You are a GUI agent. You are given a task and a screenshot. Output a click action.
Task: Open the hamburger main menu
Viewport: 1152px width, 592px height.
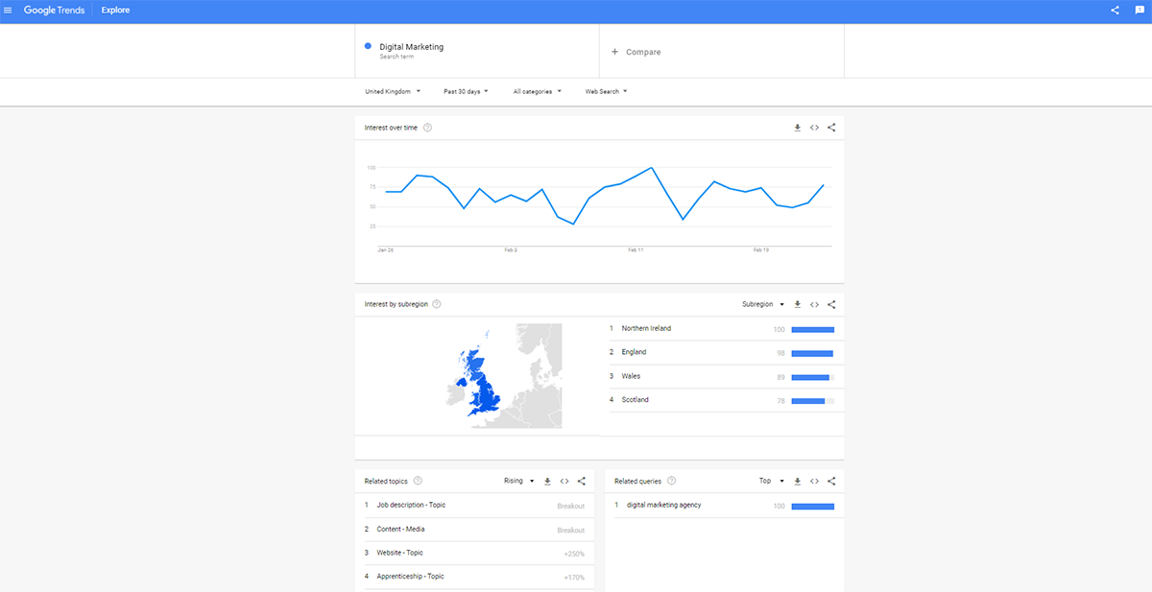tap(9, 11)
